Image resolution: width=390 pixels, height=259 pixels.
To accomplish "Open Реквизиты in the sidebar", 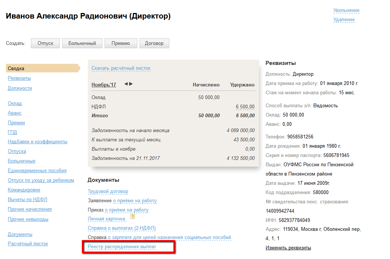I will point(19,78).
